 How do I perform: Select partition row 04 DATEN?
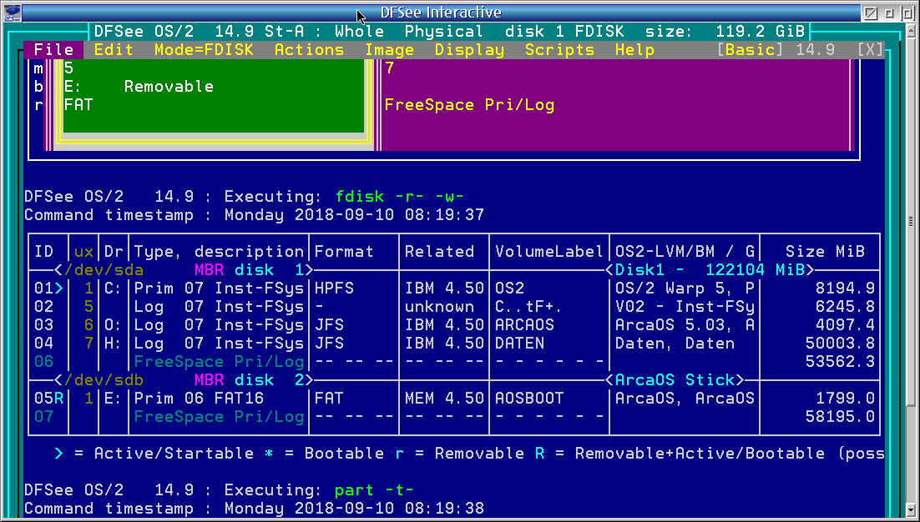pos(454,343)
